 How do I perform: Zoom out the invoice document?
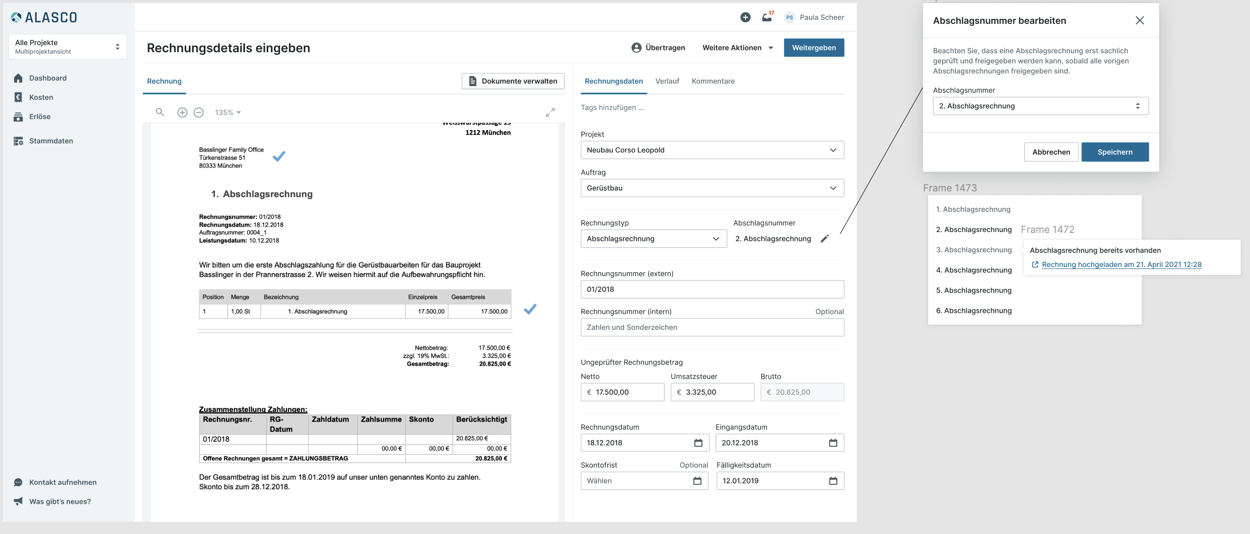pyautogui.click(x=199, y=113)
